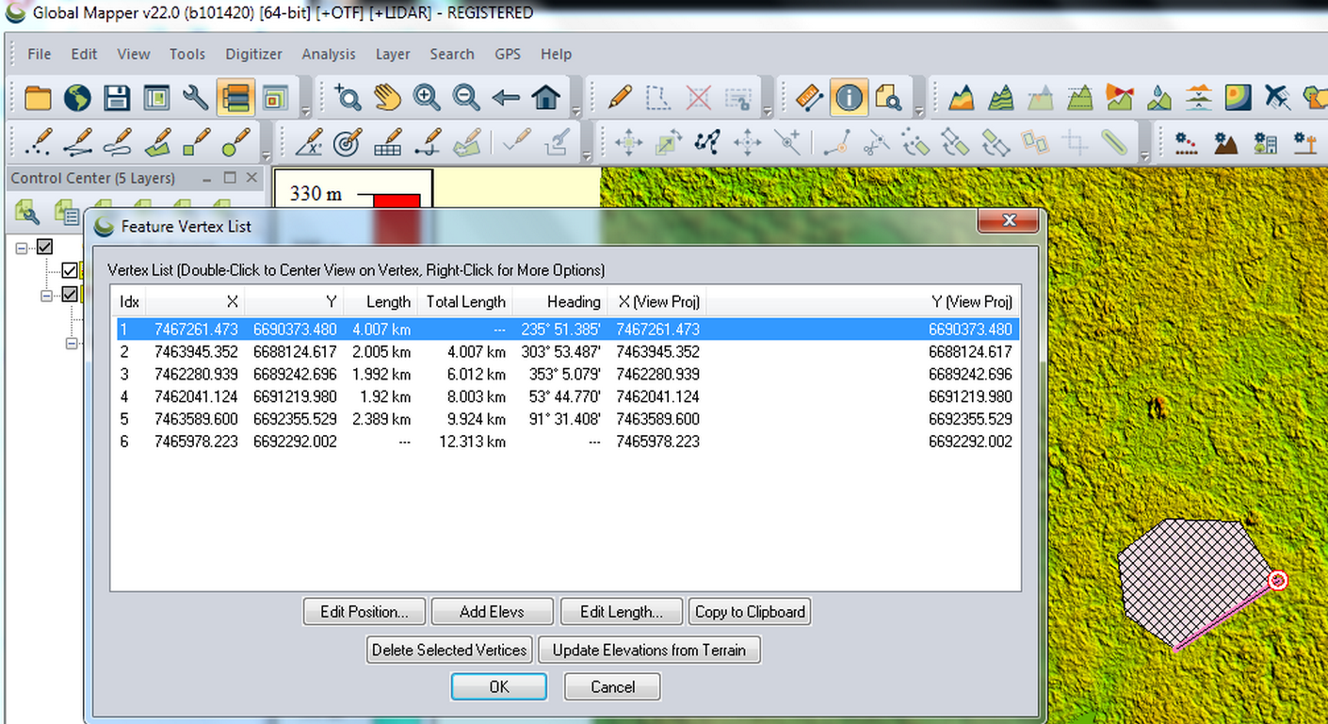Collapse the nested layer group expander

(45, 295)
